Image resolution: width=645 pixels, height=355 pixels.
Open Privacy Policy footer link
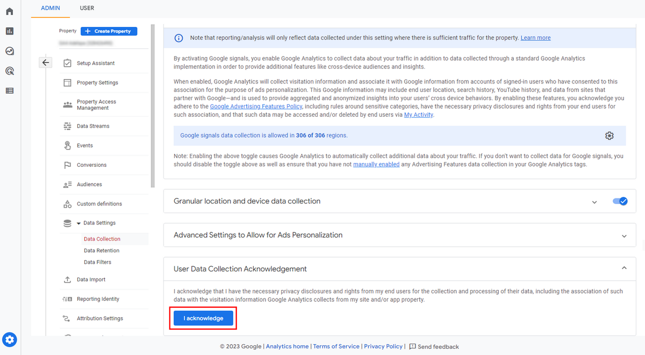pyautogui.click(x=383, y=346)
